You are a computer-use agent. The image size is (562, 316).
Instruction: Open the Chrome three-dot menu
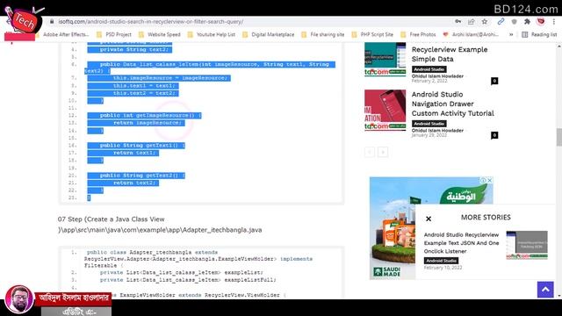point(554,21)
